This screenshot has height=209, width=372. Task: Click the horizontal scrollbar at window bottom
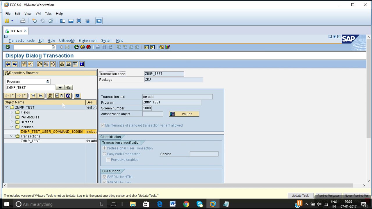pyautogui.click(x=180, y=185)
